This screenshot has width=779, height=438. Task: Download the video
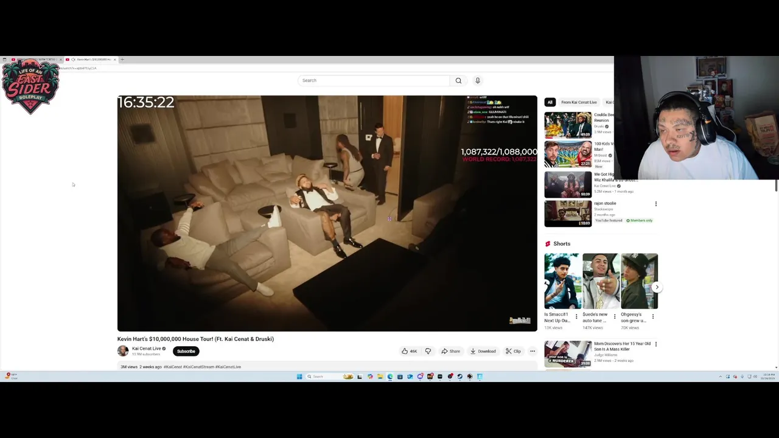(483, 351)
